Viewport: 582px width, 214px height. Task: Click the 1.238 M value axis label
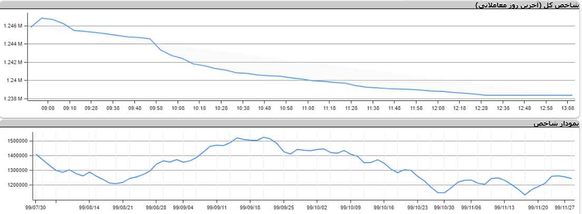point(13,98)
